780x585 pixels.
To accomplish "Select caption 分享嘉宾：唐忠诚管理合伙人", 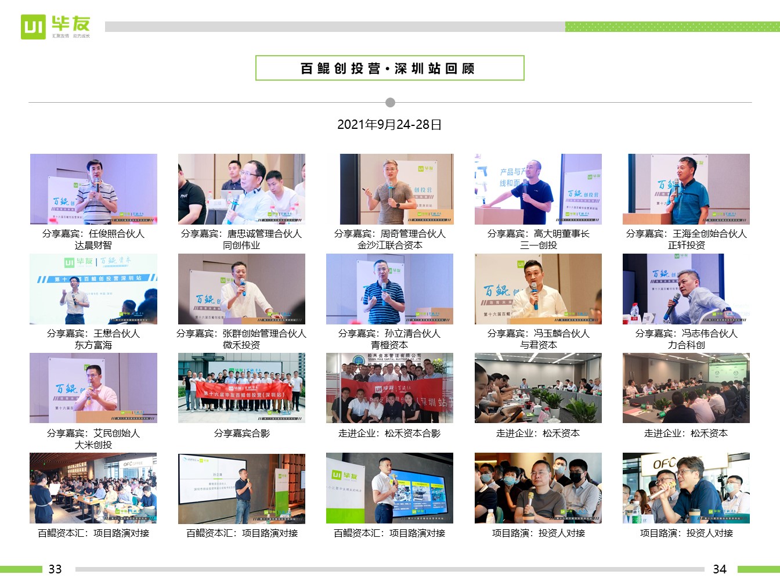I will pyautogui.click(x=241, y=234).
